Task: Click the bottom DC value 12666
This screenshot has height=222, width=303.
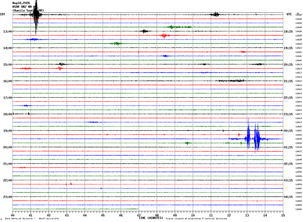Action: 298,209
